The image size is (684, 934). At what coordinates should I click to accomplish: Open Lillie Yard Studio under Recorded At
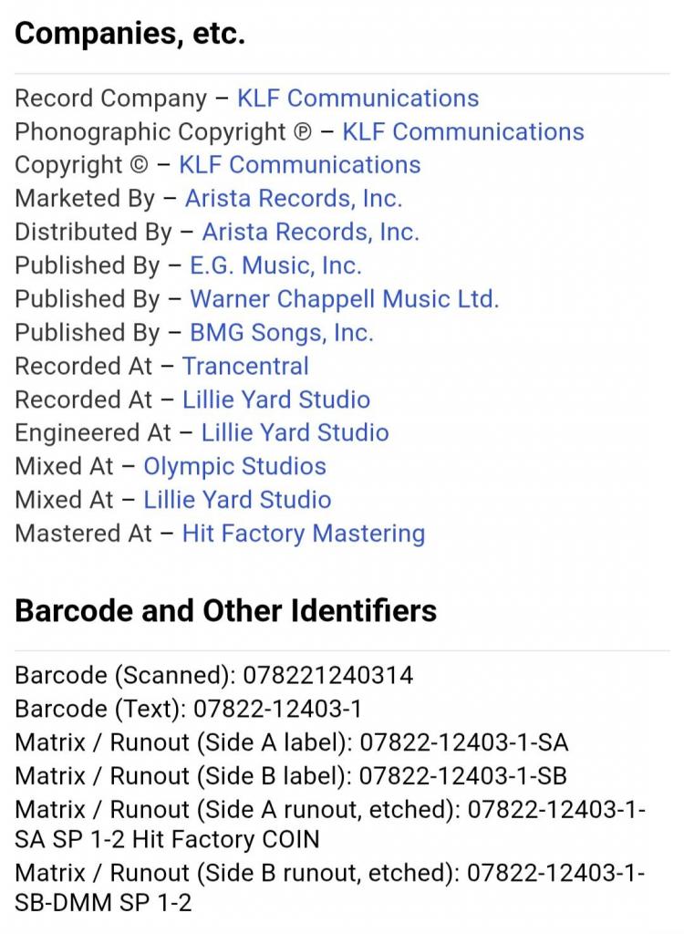click(x=275, y=400)
